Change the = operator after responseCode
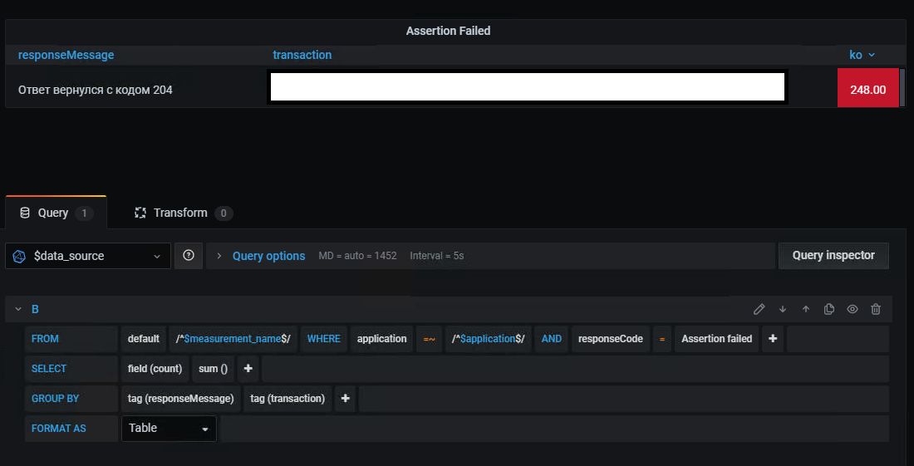Screen dimensions: 914x466 661,338
